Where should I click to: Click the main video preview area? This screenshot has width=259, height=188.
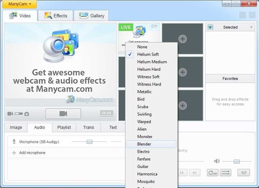60,65
